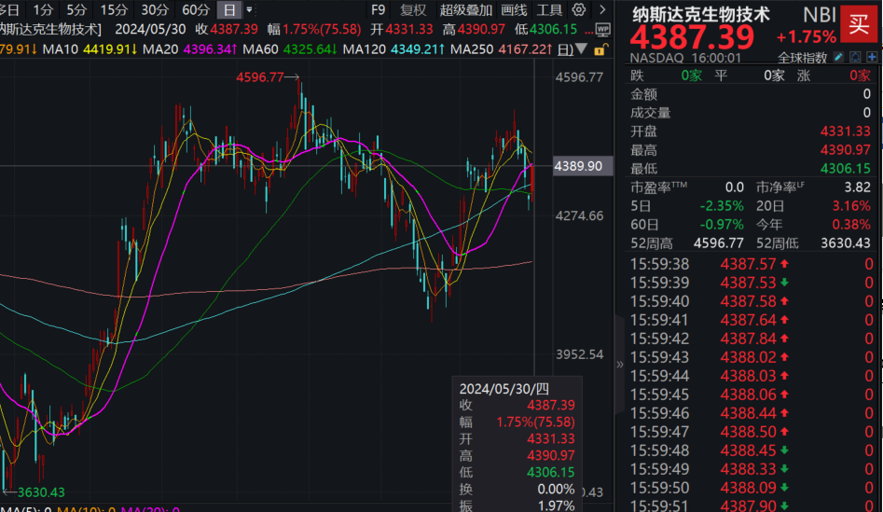Select the 1分 period tab
Screen dimensions: 883x512
pos(43,9)
